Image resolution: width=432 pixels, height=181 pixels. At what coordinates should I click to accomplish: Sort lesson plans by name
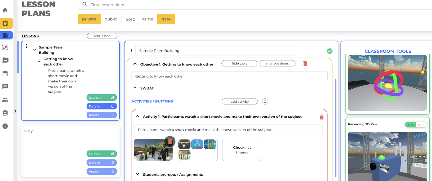[x=147, y=19]
